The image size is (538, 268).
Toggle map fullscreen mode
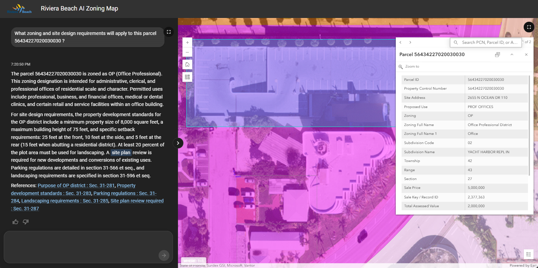point(529,27)
